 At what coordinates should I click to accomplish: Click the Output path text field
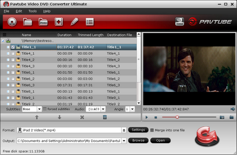69,141
